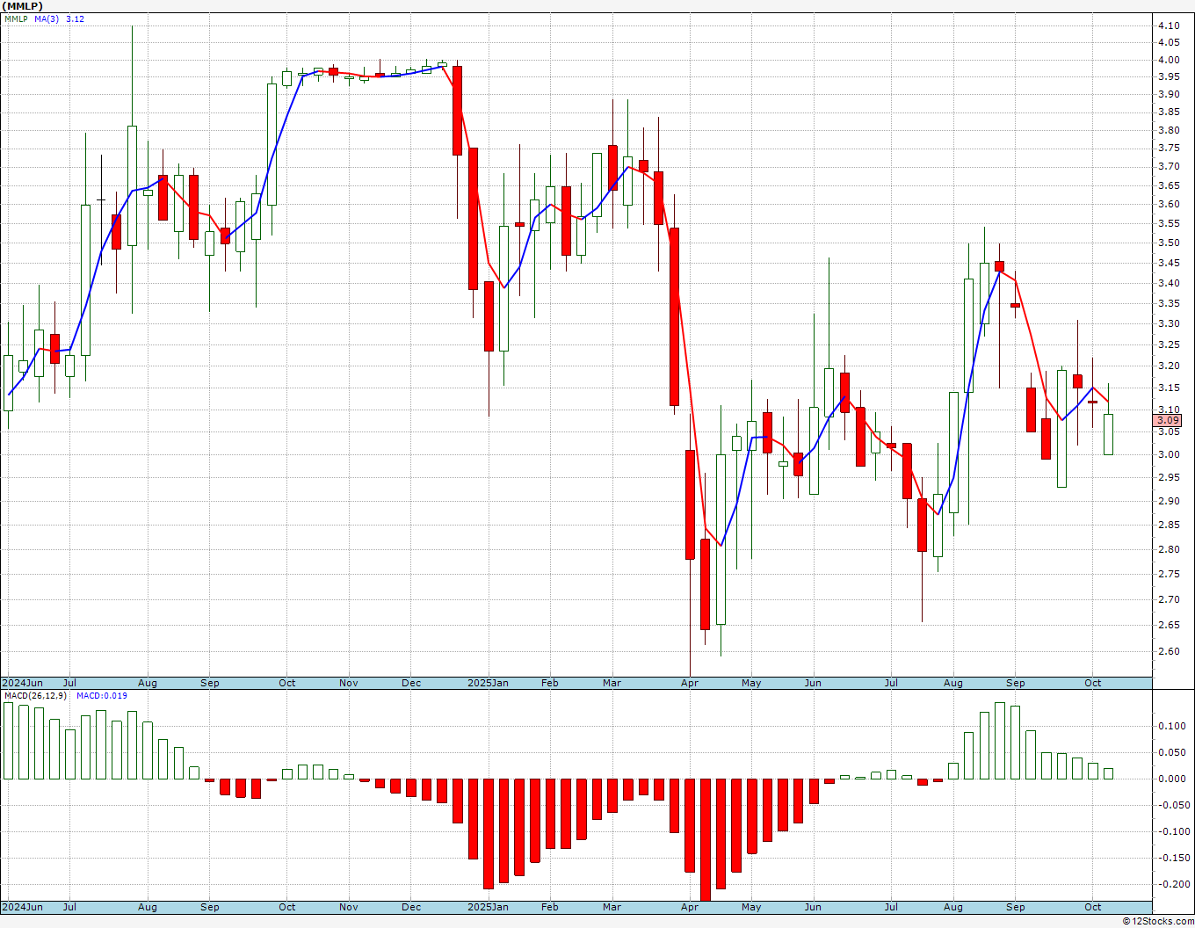Select May on the MACD panel date axis

[751, 907]
